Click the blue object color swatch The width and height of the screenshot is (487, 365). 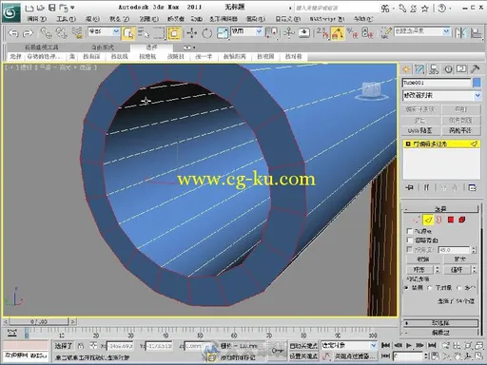coord(477,83)
